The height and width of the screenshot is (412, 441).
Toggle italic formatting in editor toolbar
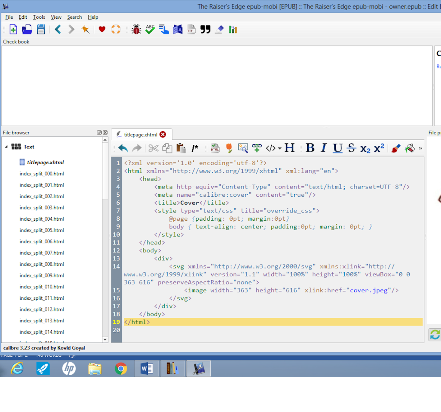click(x=324, y=148)
